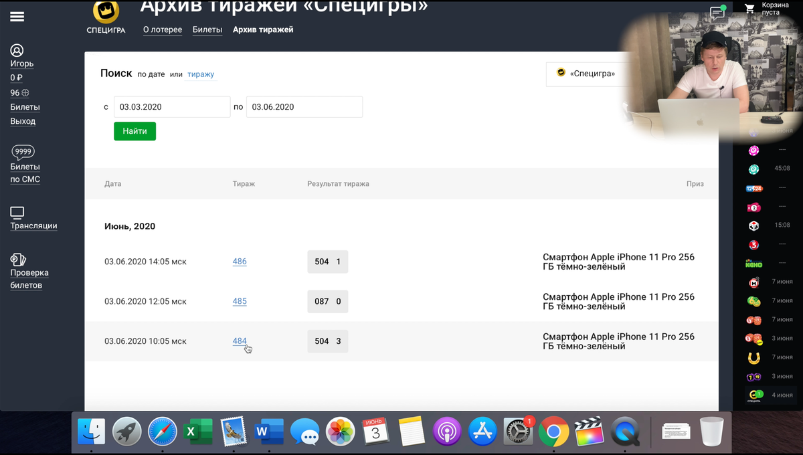Click the Выход link in the sidebar
Screen dimensions: 803x455
pos(23,121)
